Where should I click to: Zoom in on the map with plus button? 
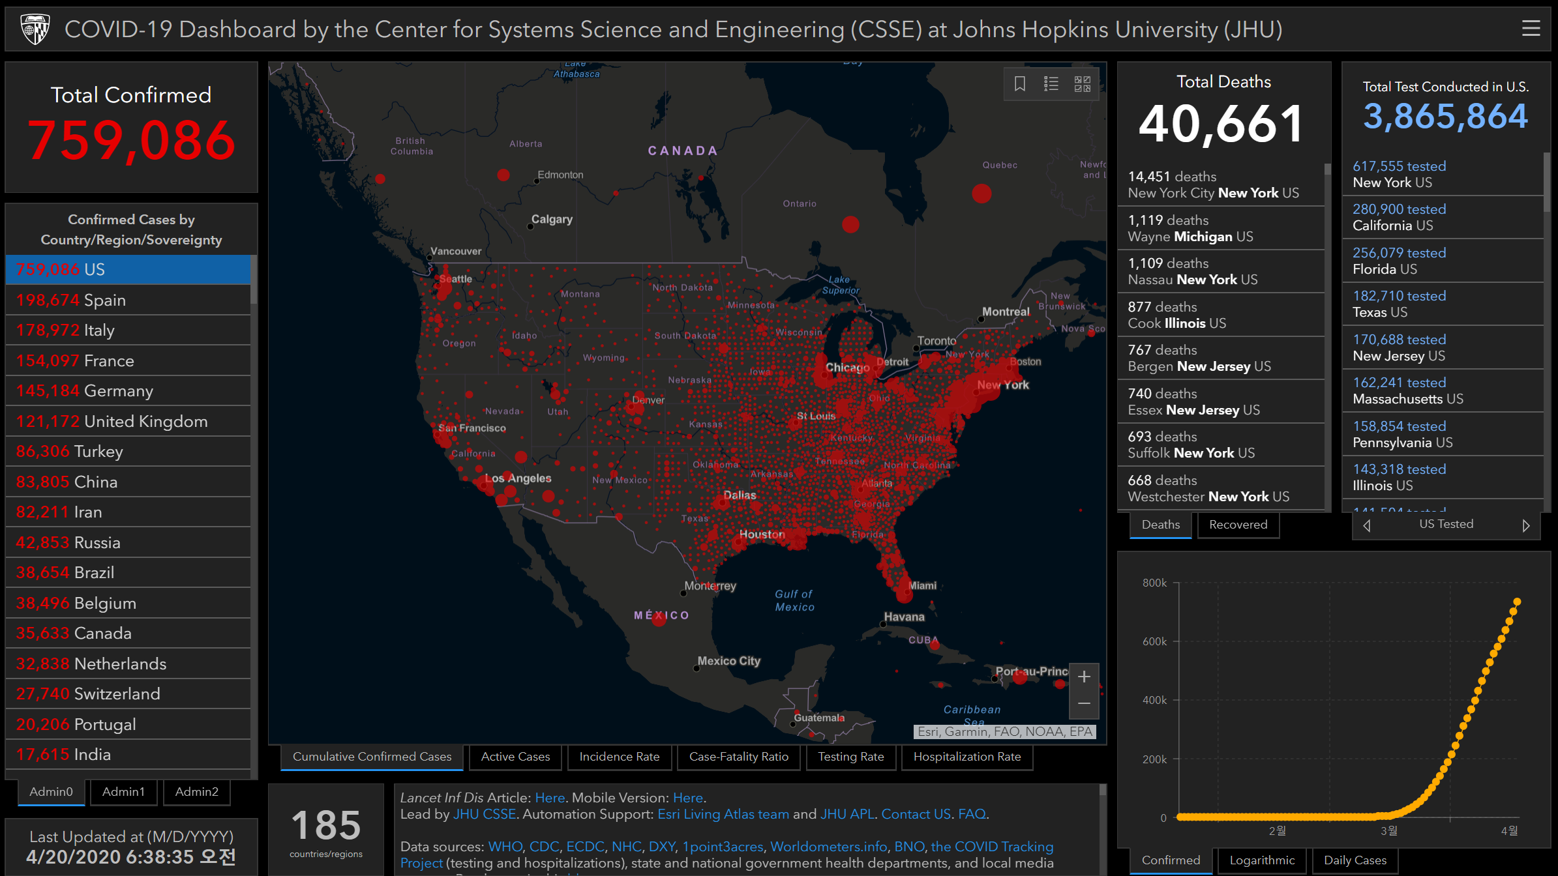click(1084, 677)
